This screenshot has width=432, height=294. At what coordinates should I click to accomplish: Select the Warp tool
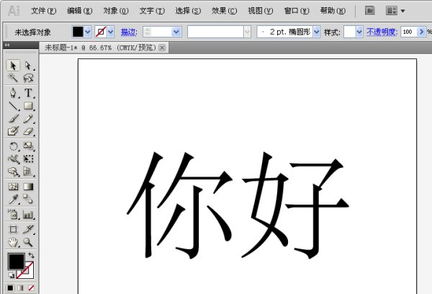[13, 159]
